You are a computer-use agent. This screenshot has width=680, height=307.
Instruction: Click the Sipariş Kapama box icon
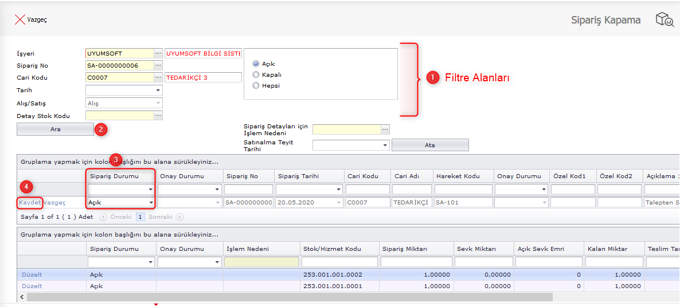664,20
